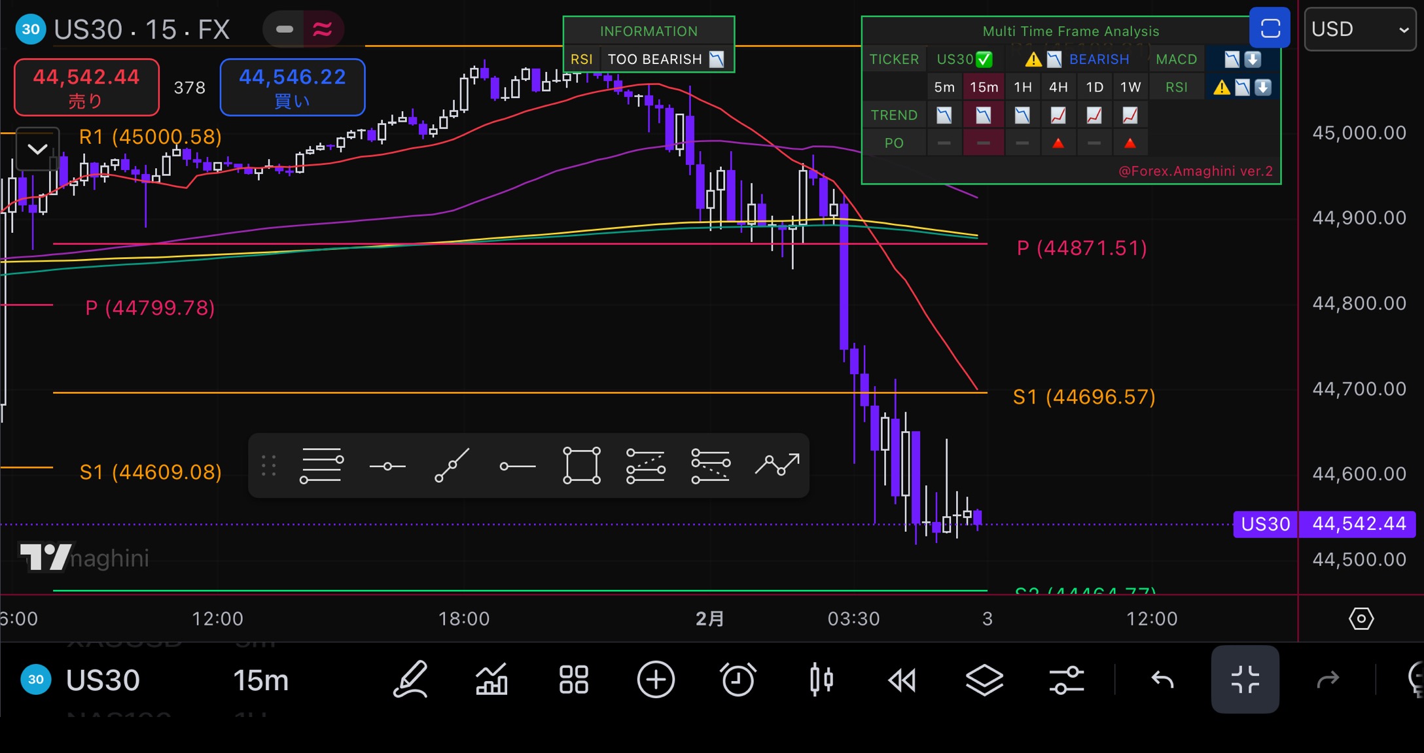
Task: Click the 03:30 time axis label
Action: (853, 618)
